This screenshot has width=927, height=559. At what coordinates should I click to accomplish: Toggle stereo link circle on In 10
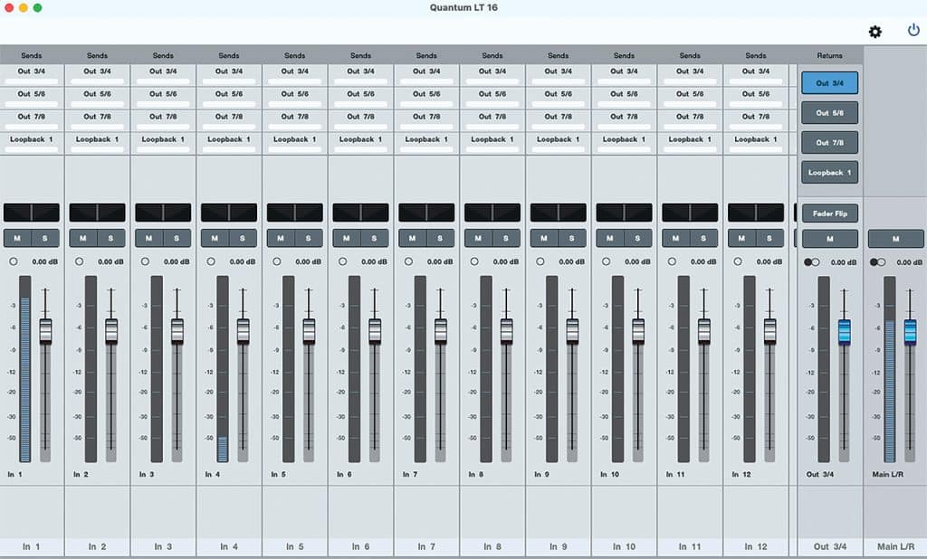pos(606,261)
